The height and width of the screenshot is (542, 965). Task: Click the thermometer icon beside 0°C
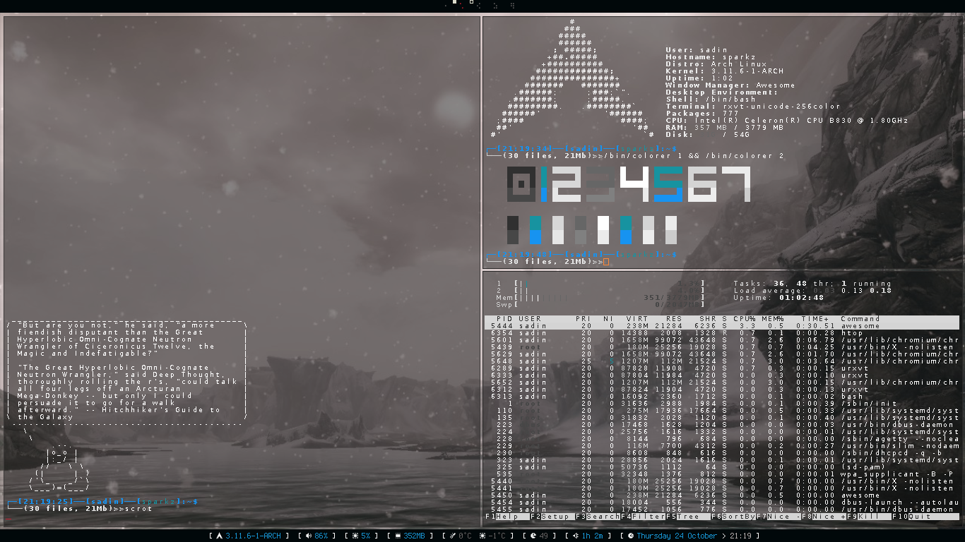452,536
